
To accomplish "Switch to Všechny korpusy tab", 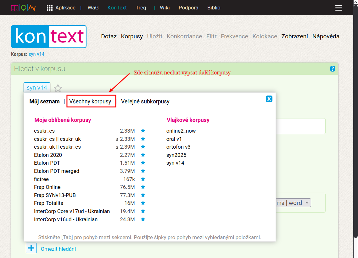I will [90, 102].
